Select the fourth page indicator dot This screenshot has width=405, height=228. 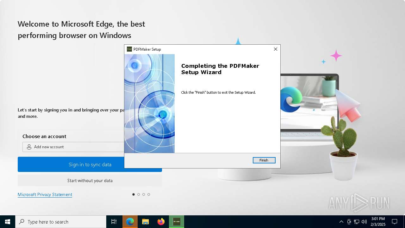(149, 194)
